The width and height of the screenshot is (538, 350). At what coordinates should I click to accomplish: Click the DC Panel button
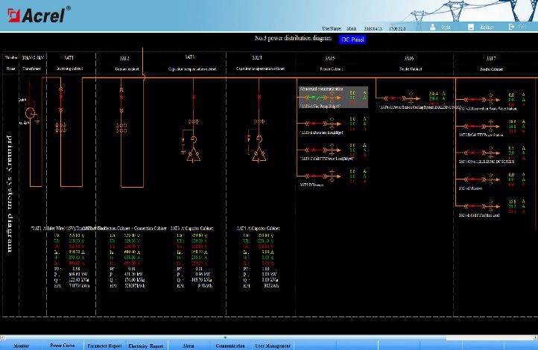coord(352,39)
